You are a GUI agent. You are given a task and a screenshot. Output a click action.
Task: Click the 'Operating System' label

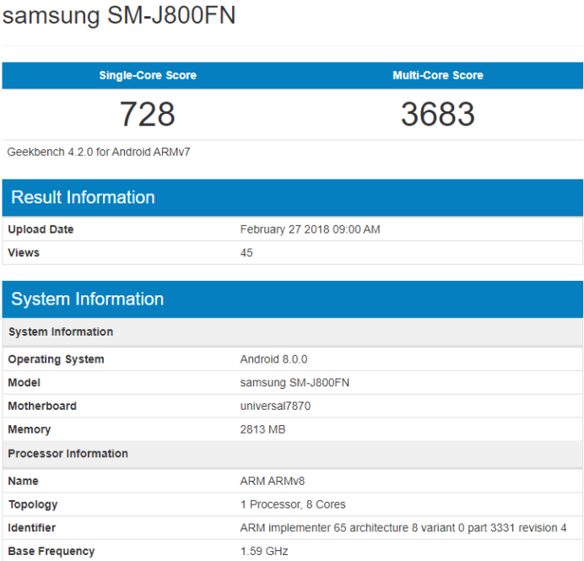pos(56,359)
